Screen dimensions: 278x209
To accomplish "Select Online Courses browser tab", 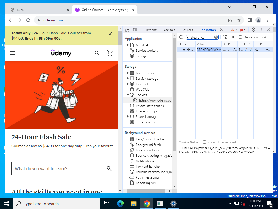I will [105, 10].
